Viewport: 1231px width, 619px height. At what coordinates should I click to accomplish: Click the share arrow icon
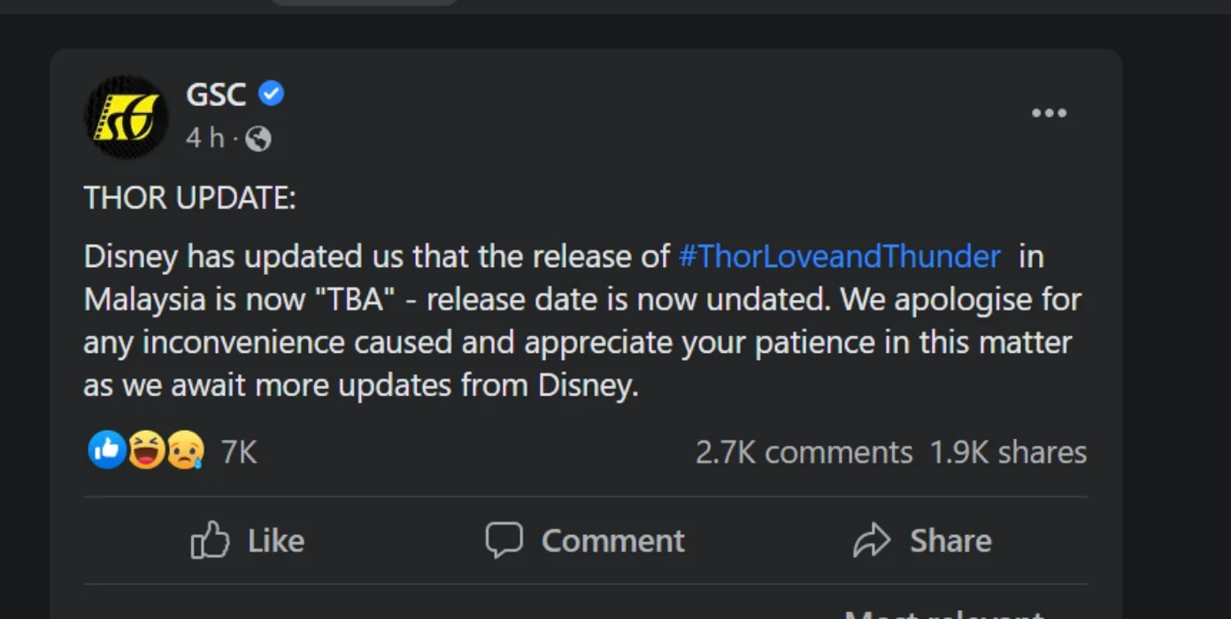pyautogui.click(x=871, y=540)
